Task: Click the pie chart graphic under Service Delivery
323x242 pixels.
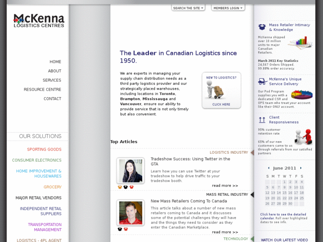Action: pos(302,95)
